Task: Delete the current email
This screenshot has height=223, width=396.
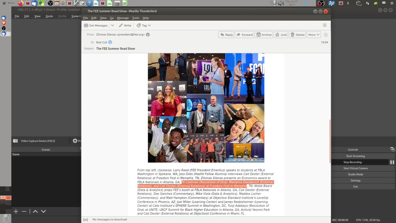Action: (298, 35)
